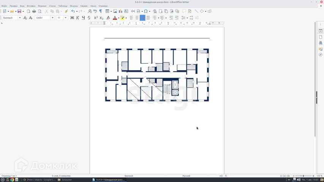The height and width of the screenshot is (182, 324).
Task: Open the sidebar Gallery panel icon
Action: (x=321, y=49)
